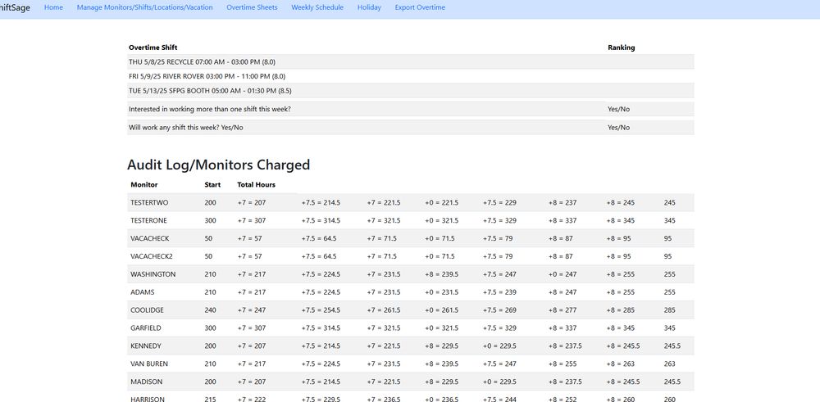Open the Weekly Schedule page
Viewport: 820px width, 402px height.
click(317, 7)
